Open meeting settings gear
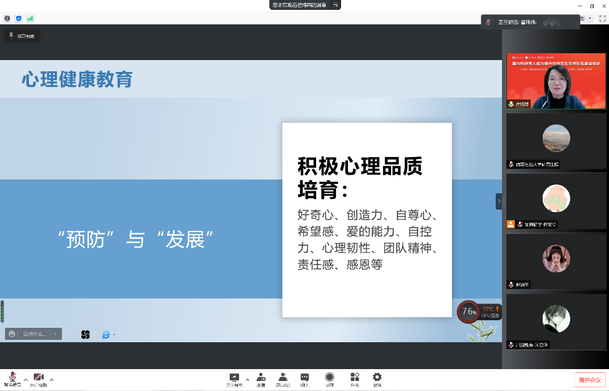 [377, 377]
